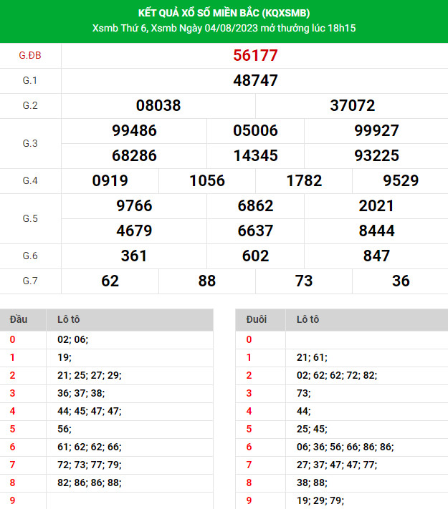The width and height of the screenshot is (448, 509).
Task: Select fifth prize number 8444
Action: coord(376,231)
